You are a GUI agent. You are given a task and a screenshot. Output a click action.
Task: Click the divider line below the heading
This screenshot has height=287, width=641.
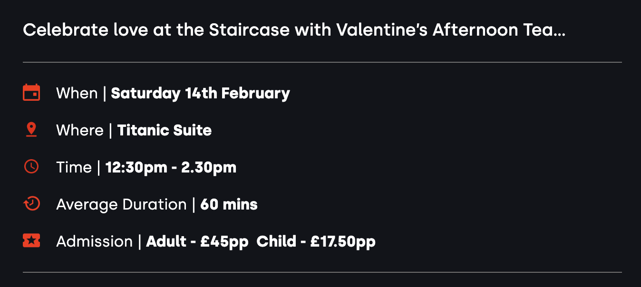click(322, 62)
